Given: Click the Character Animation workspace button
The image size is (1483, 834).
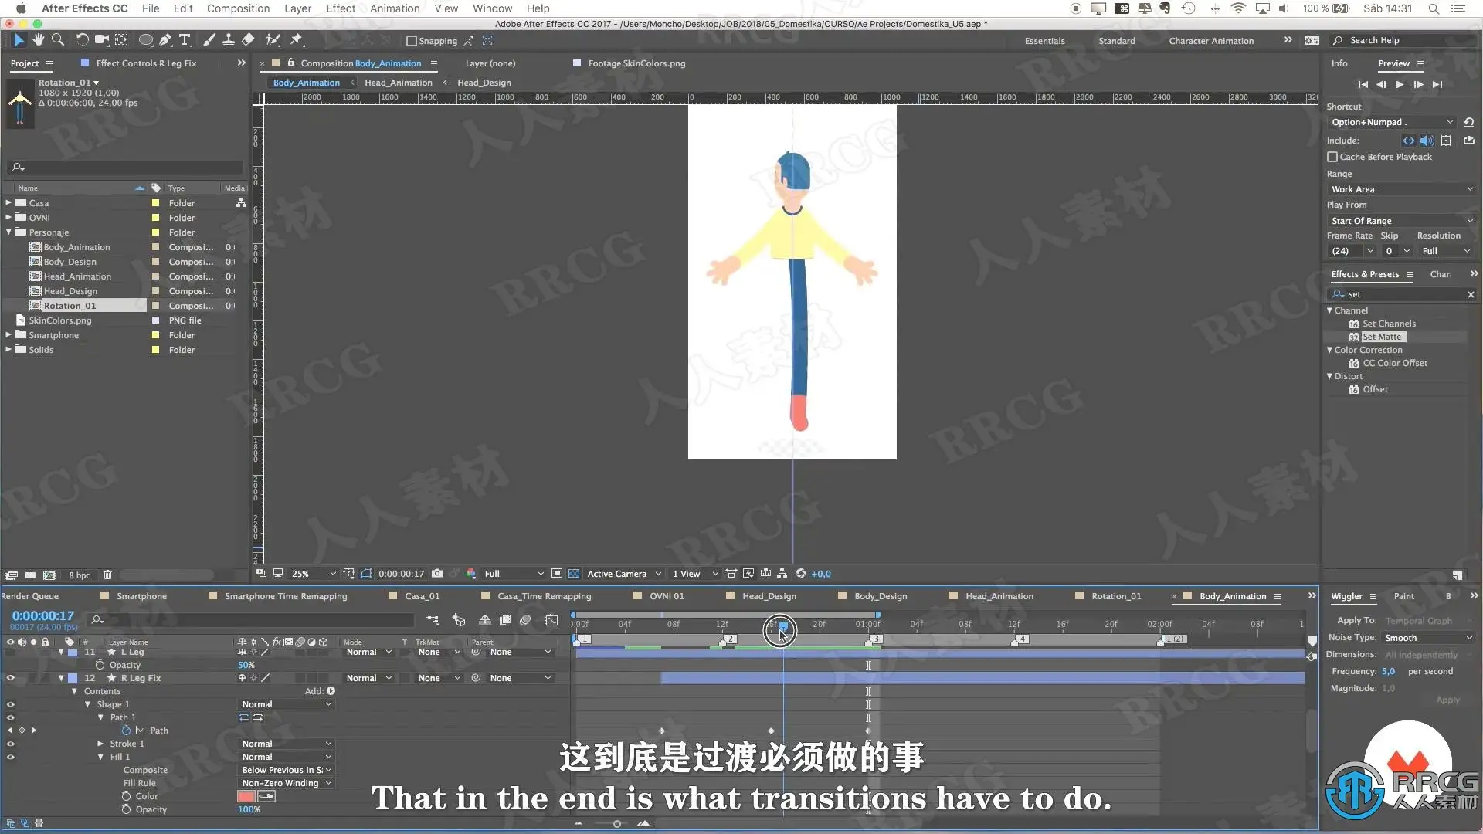Looking at the screenshot, I should (1210, 41).
